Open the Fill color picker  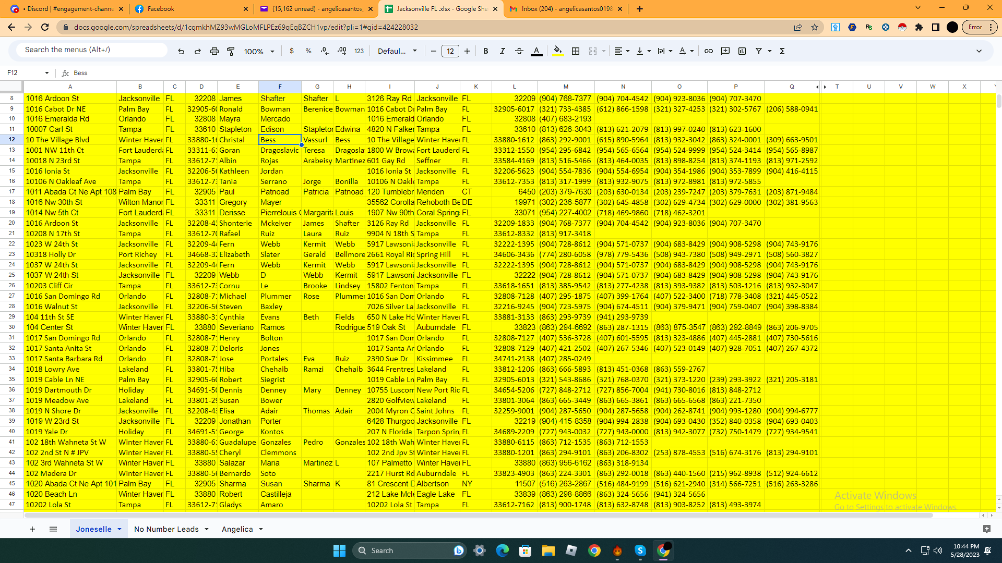(558, 51)
